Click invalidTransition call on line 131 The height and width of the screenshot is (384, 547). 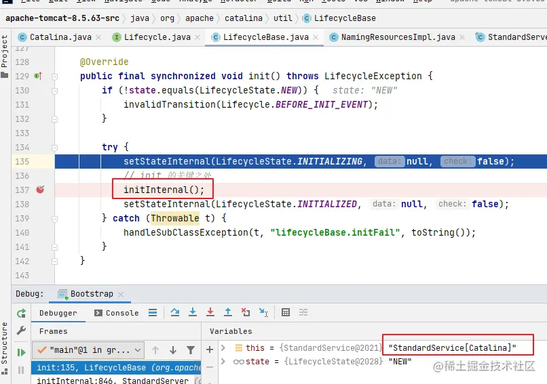click(250, 104)
